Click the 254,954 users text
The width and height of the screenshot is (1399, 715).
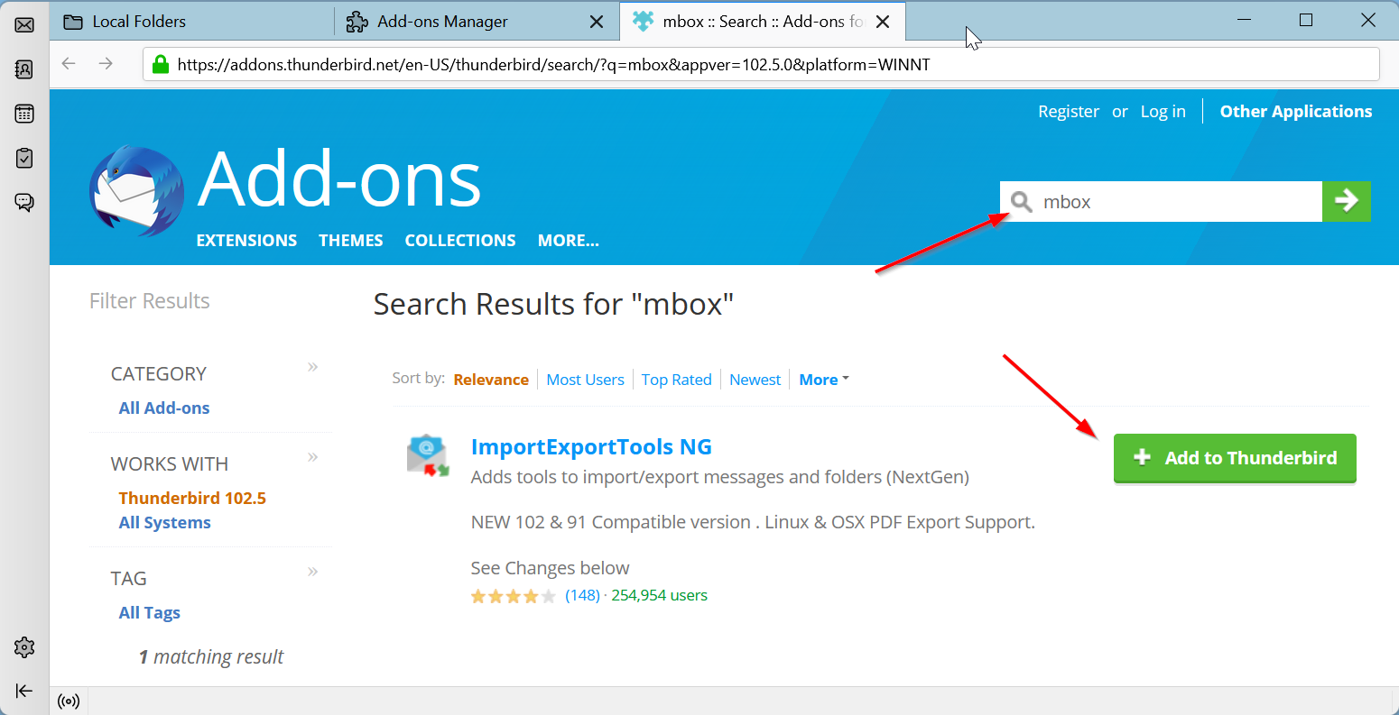660,595
